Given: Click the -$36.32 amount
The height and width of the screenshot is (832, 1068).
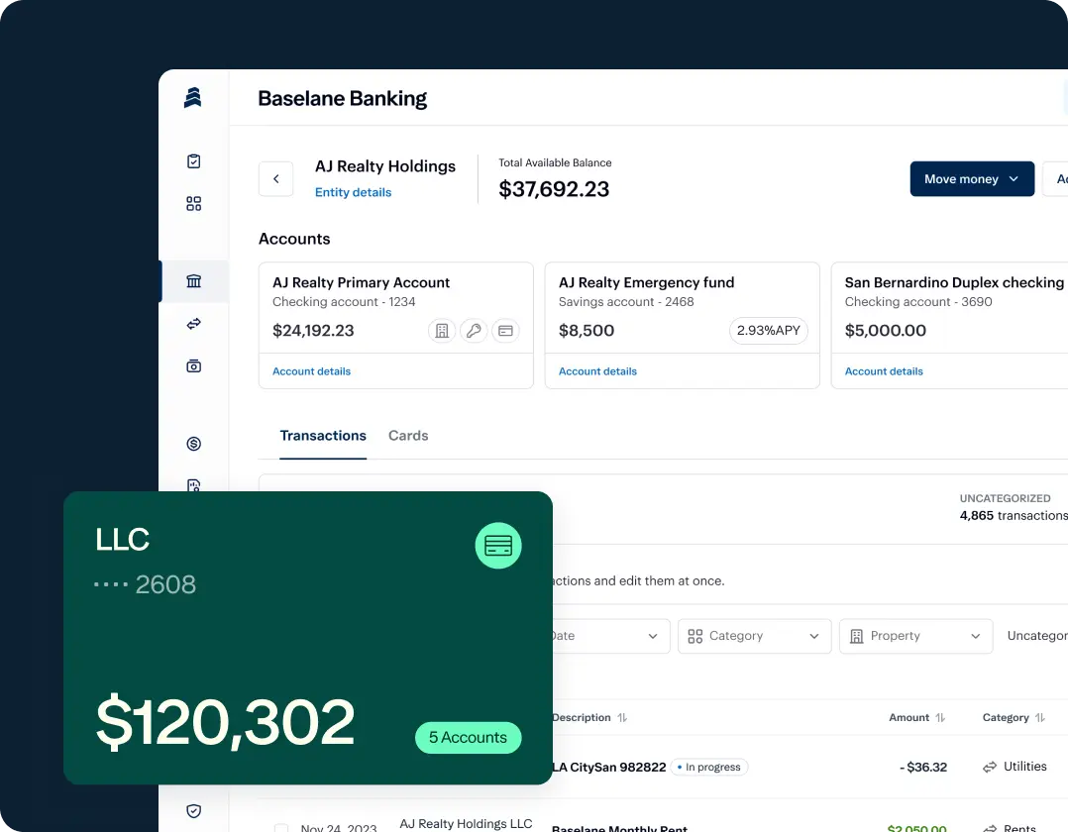Looking at the screenshot, I should tap(923, 768).
